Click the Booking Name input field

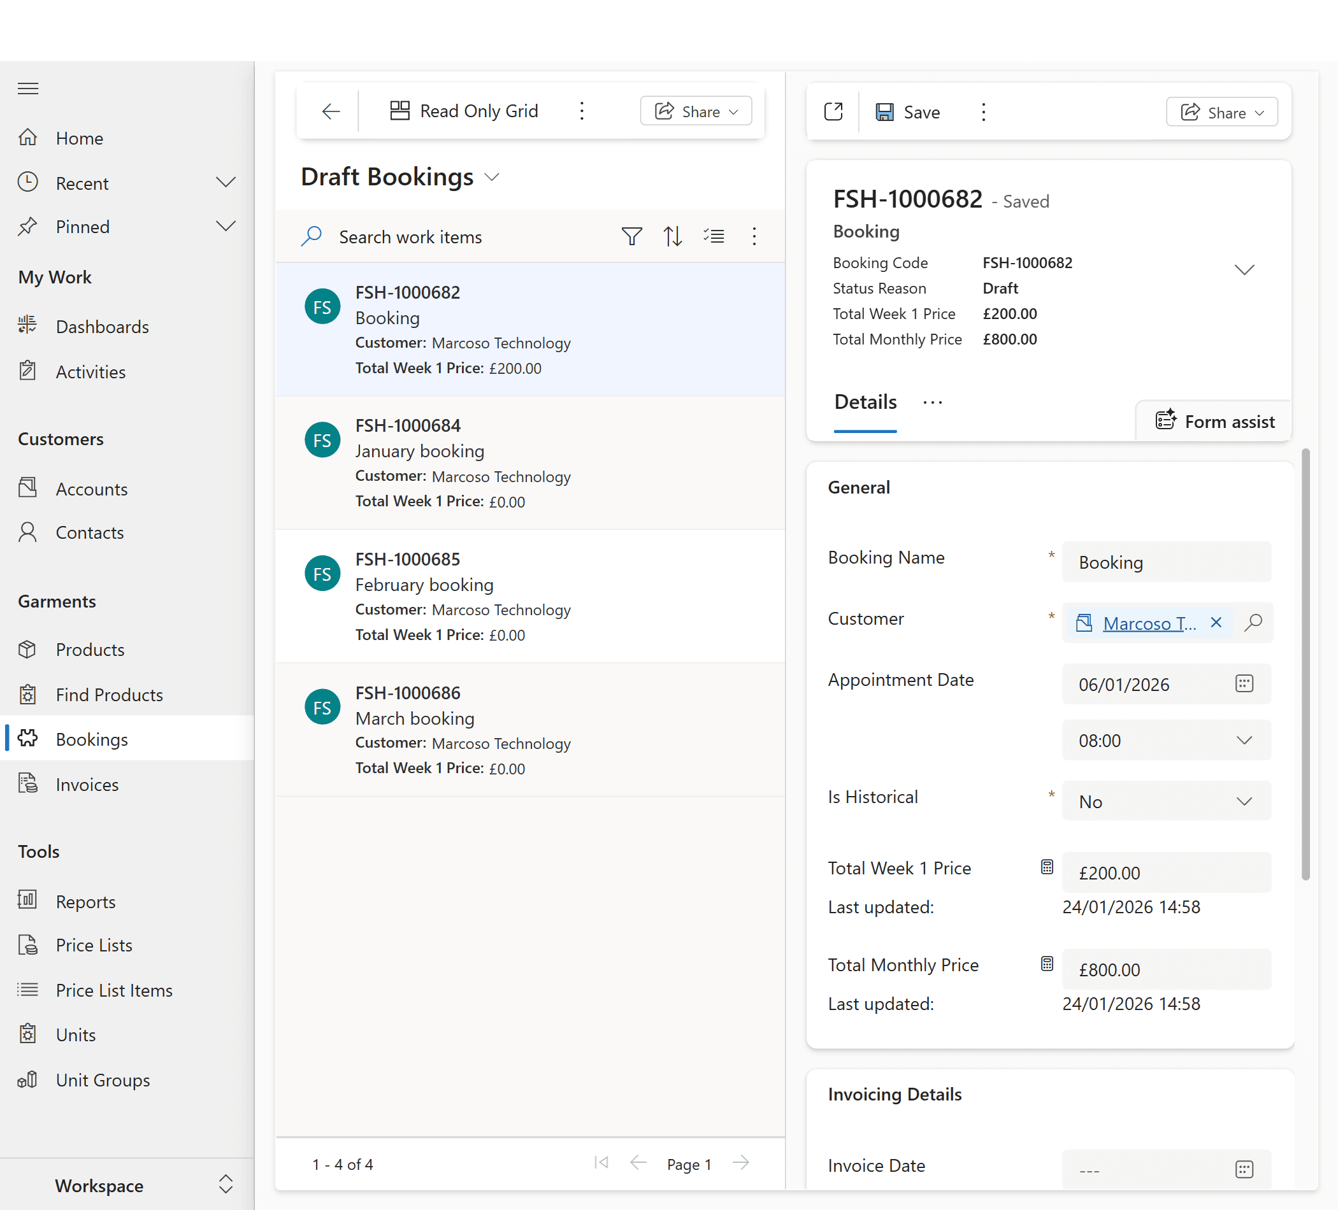pos(1166,562)
